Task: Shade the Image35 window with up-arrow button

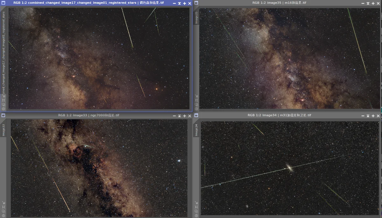Action: click(x=368, y=3)
